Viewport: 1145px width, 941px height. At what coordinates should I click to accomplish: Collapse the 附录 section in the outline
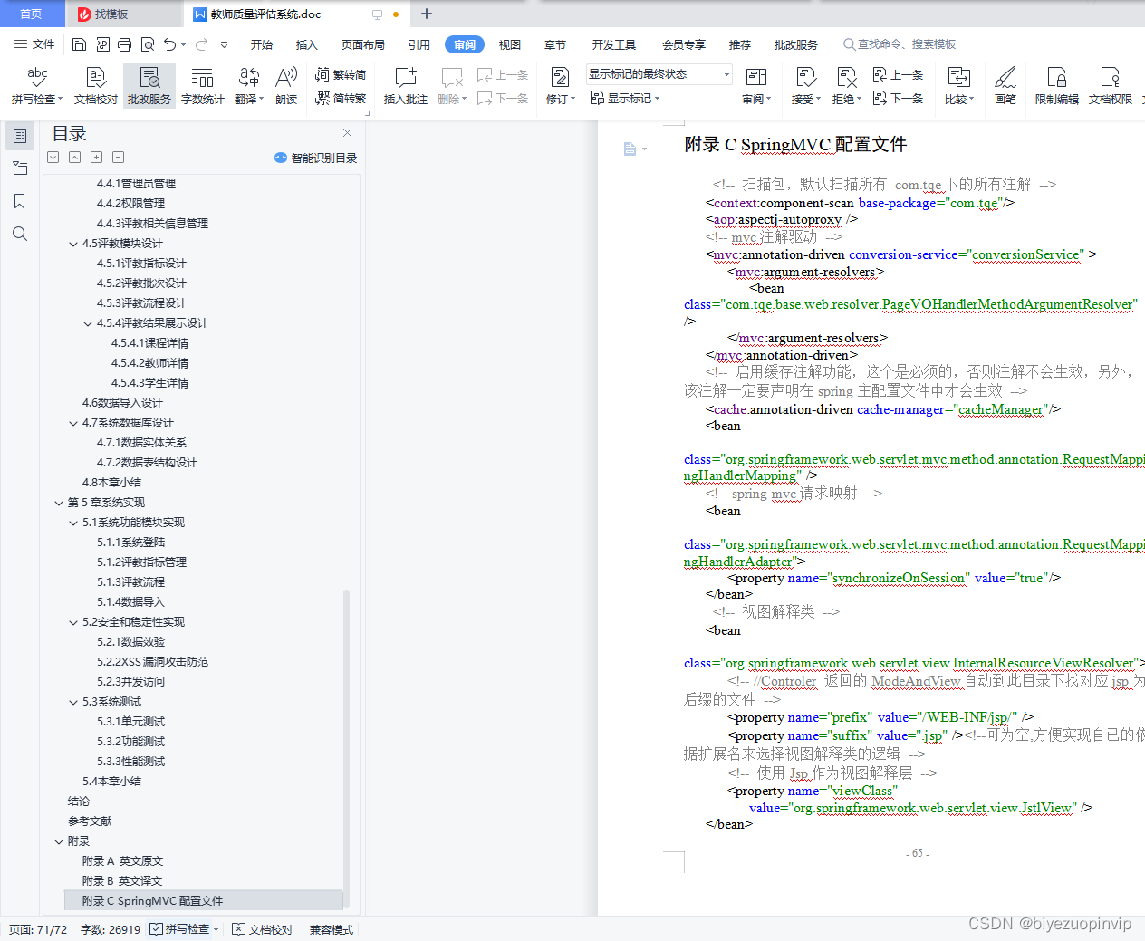[x=58, y=840]
